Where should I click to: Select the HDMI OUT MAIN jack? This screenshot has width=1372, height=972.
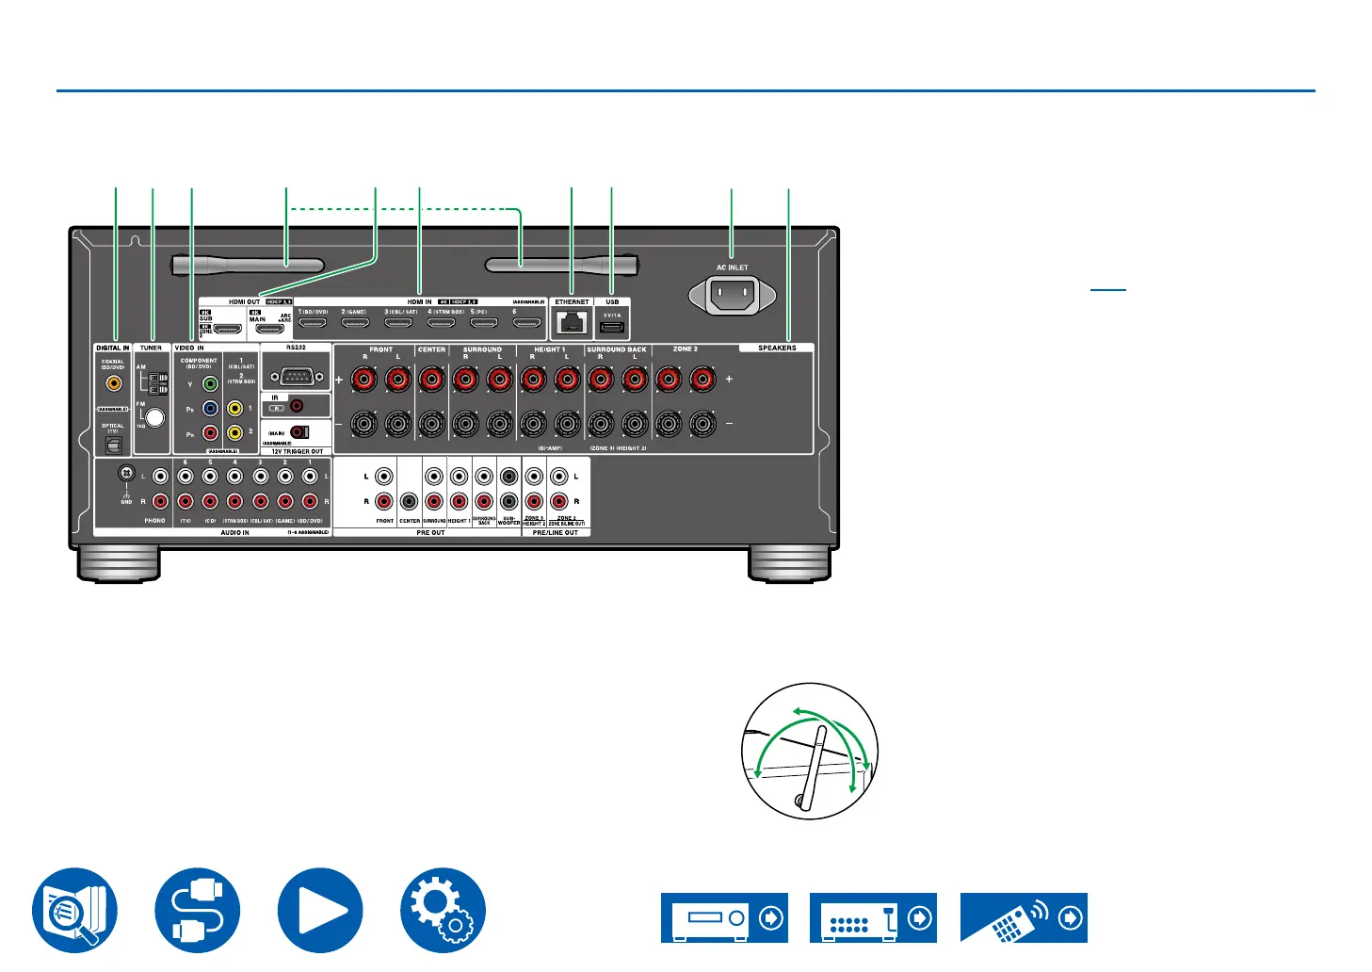(270, 330)
